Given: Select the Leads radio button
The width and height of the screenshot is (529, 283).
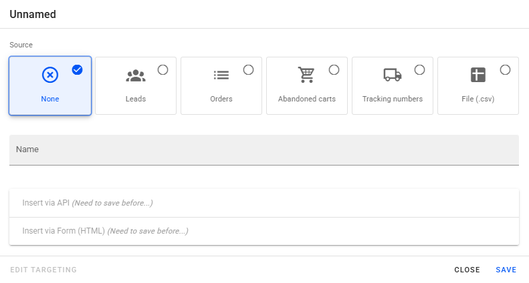Looking at the screenshot, I should pos(163,69).
